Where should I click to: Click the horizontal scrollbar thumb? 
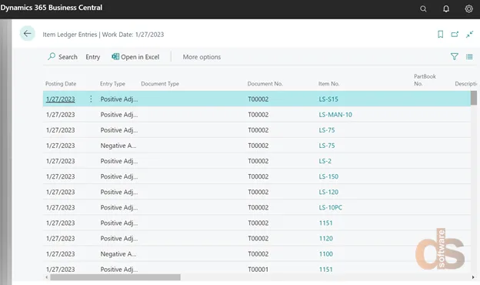tap(115, 277)
